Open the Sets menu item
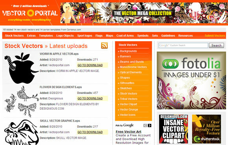 tap(155, 36)
